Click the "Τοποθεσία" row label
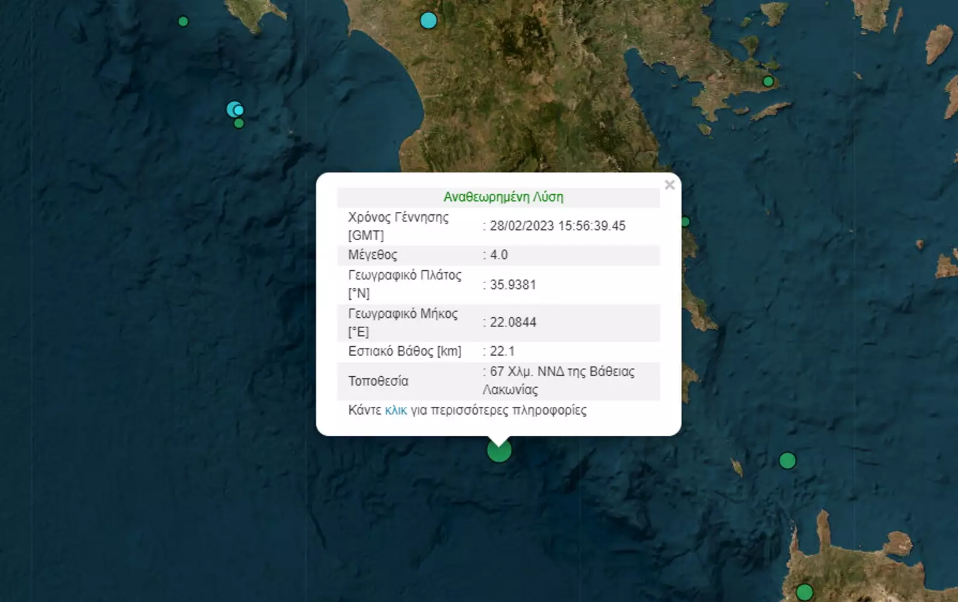958x602 pixels. tap(378, 381)
